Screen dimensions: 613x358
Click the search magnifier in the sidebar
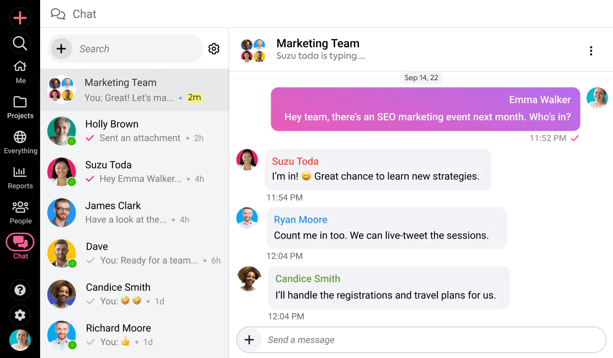(20, 43)
